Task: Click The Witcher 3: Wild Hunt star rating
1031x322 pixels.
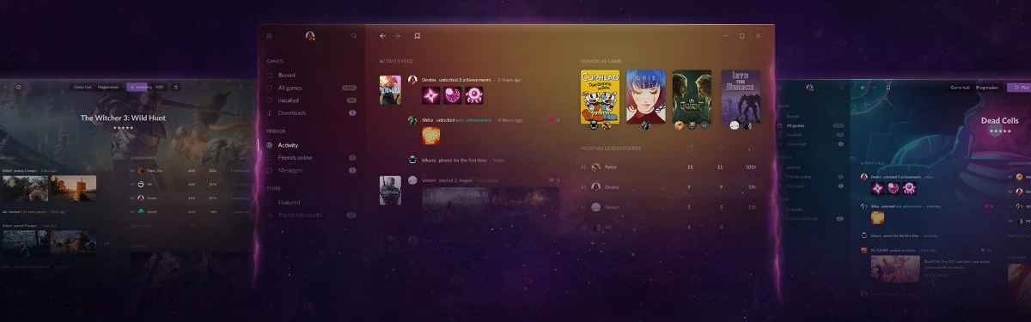Action: [123, 127]
